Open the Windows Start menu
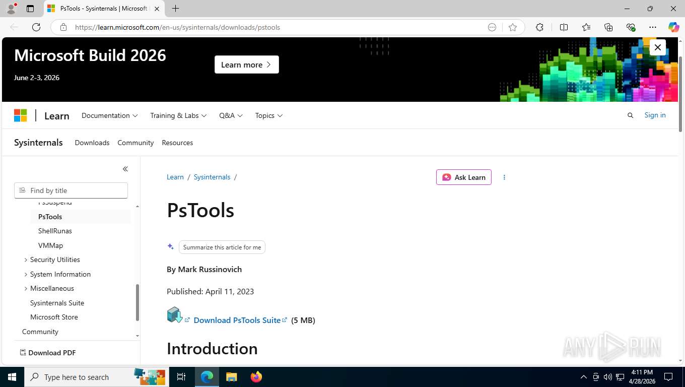The width and height of the screenshot is (685, 387). coord(12,377)
